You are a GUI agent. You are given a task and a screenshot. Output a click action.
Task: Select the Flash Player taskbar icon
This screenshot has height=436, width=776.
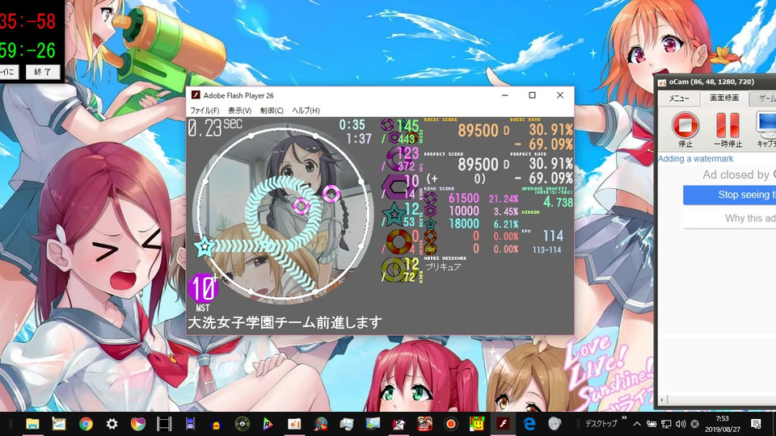503,424
